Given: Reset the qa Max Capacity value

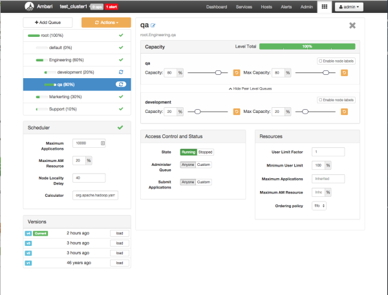Looking at the screenshot, I should click(344, 73).
